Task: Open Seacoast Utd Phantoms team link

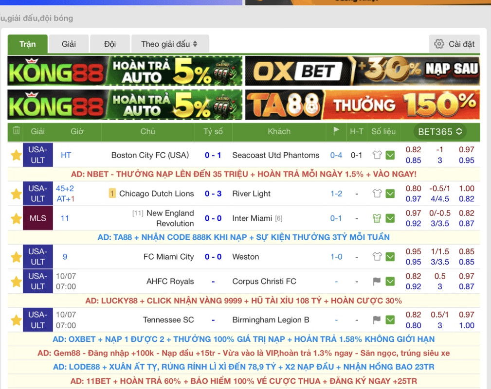Action: [x=275, y=155]
